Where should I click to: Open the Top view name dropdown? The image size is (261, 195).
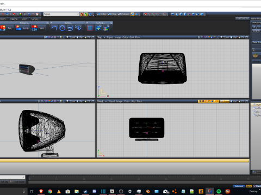tap(100, 37)
